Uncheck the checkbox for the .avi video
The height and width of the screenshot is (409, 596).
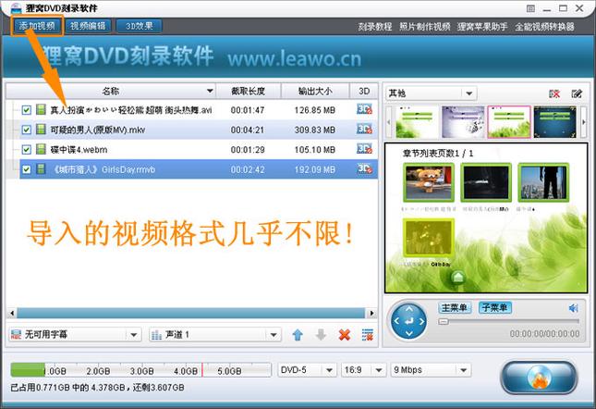pyautogui.click(x=26, y=110)
